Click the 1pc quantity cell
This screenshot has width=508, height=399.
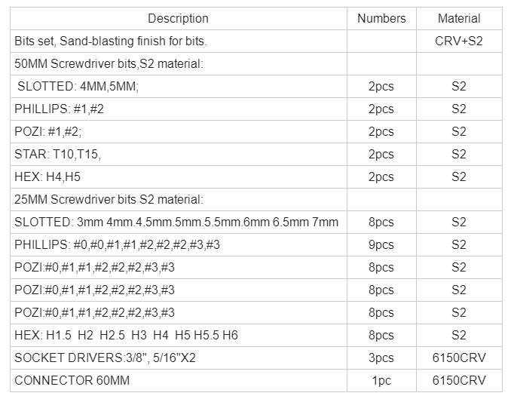(x=381, y=381)
